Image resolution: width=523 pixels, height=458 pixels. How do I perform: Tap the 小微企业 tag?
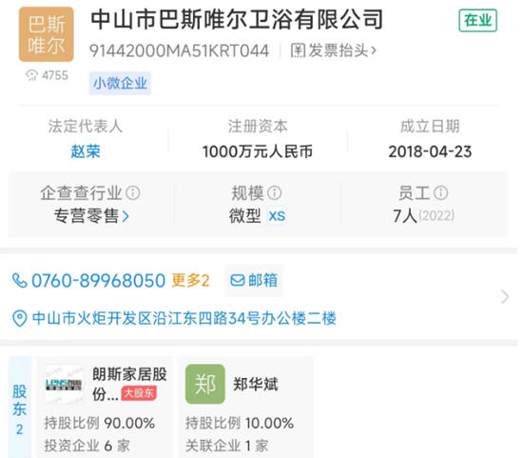120,83
